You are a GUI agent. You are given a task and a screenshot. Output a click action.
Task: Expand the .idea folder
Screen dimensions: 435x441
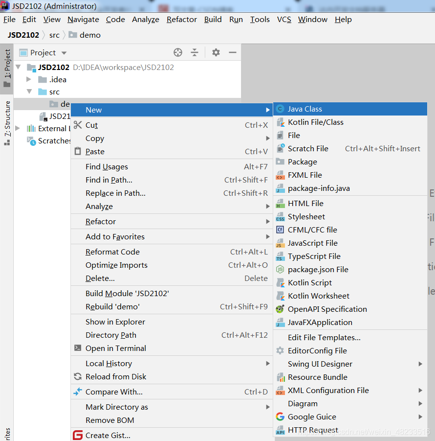(29, 79)
